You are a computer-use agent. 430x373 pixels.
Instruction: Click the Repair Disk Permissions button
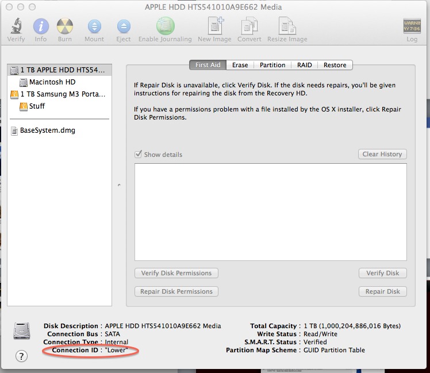coord(176,291)
